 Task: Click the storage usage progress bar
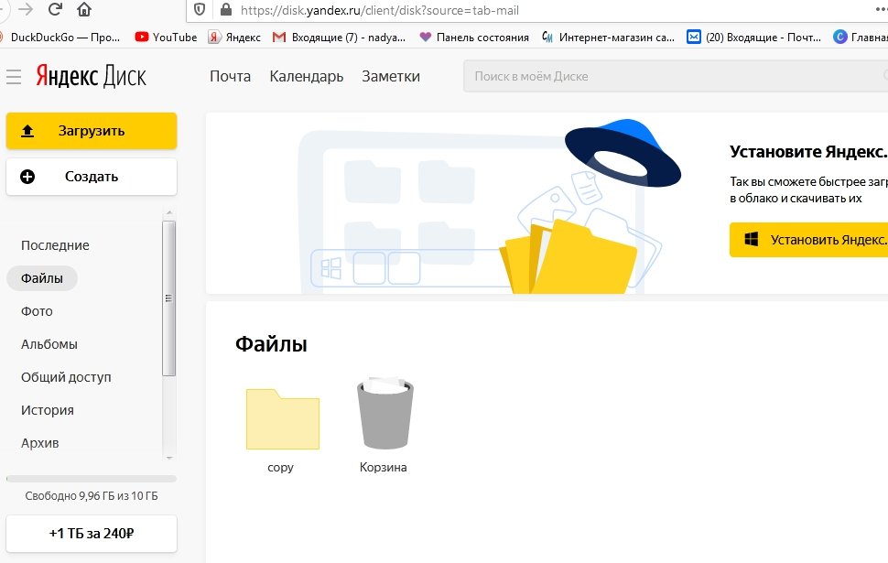[92, 479]
